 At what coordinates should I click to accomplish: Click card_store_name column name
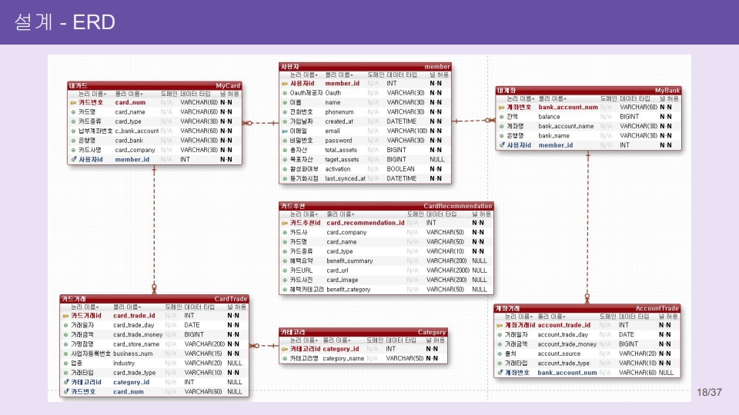136,344
